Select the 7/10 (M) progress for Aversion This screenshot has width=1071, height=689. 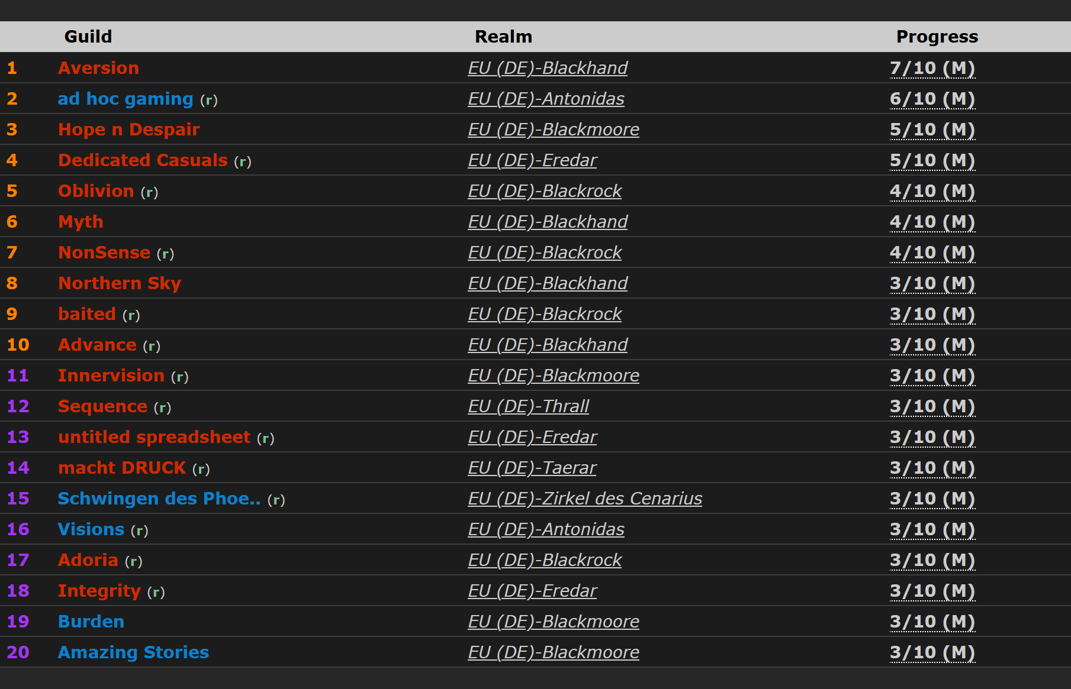point(932,68)
